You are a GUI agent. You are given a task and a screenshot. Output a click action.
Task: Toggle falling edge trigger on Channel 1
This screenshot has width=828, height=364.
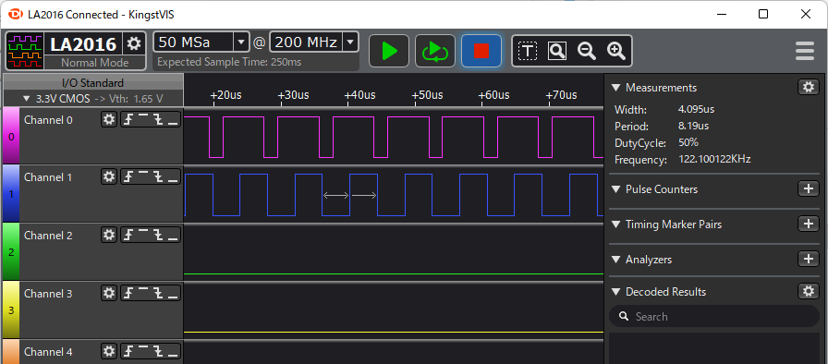pyautogui.click(x=158, y=177)
